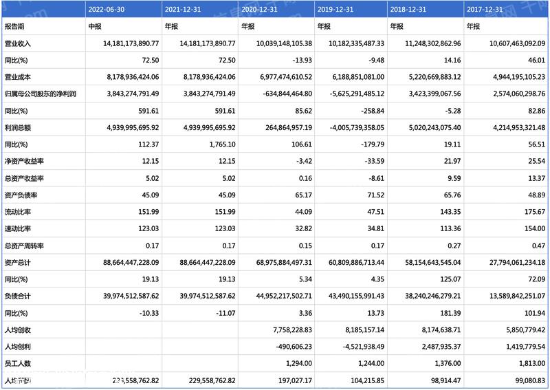Viewport: 550px width, 390px height.
Task: Click total assets value 68,975,884,497.31
Action: click(284, 262)
